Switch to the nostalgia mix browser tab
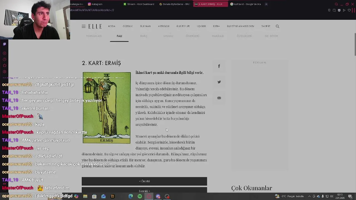 tap(77, 4)
